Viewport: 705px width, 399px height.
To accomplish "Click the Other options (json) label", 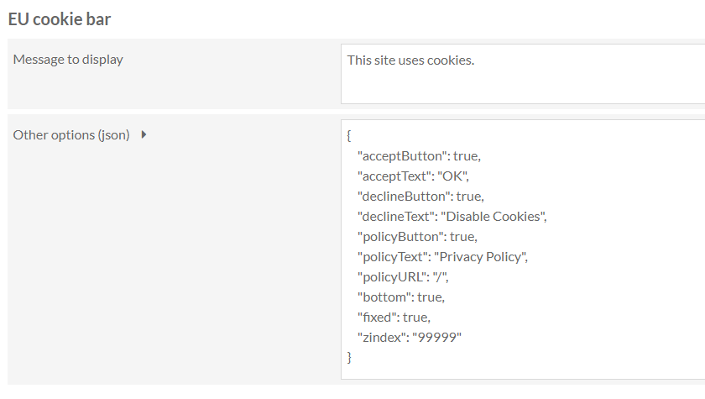I will pos(71,135).
